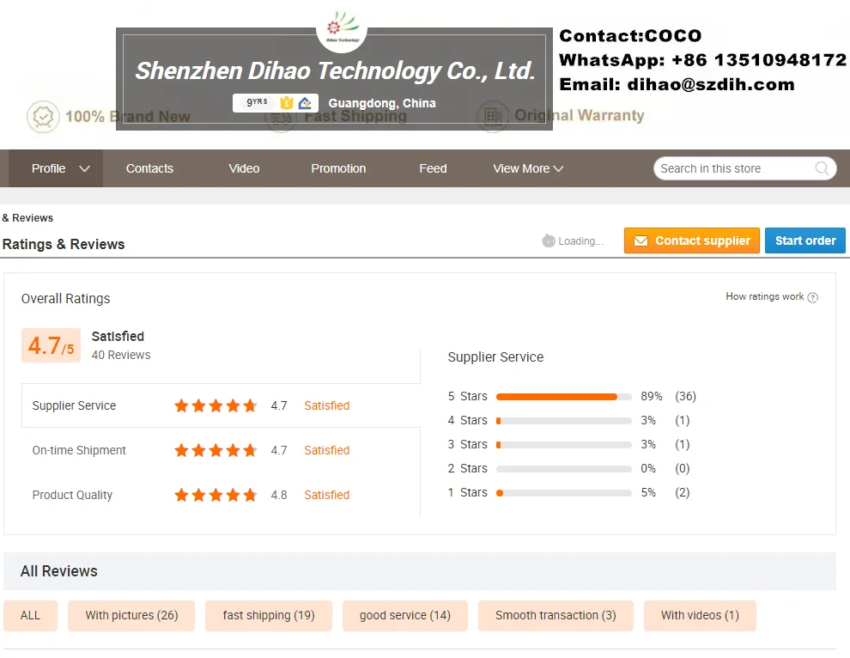Click the envelope icon on Contact supplier
The height and width of the screenshot is (658, 850).
pyautogui.click(x=641, y=241)
